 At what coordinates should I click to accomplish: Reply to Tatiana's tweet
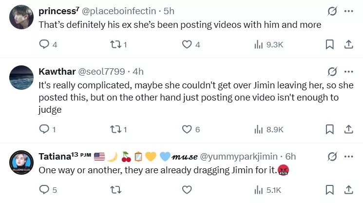point(44,190)
